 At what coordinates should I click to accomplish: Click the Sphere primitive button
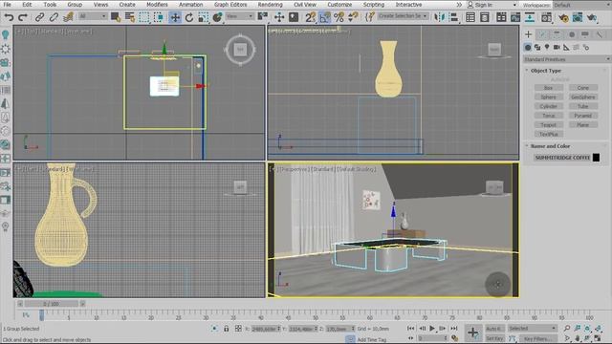[548, 97]
